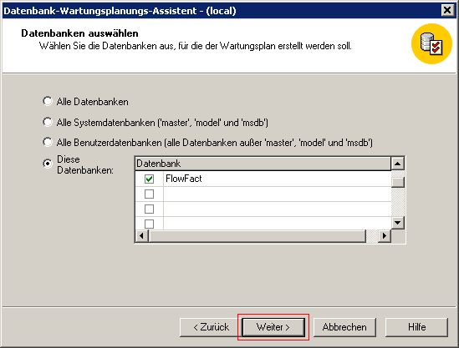The width and height of the screenshot is (459, 348).
Task: Proceed with the 'Weiter' button
Action: click(273, 327)
